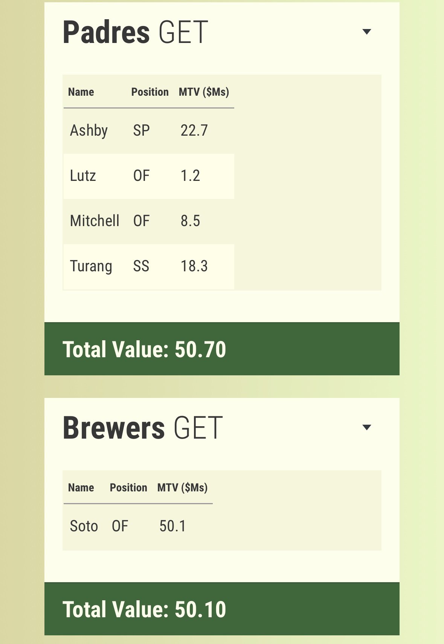The width and height of the screenshot is (444, 644).
Task: Sort Padres table by MTV ($Ms) header
Action: (x=204, y=92)
